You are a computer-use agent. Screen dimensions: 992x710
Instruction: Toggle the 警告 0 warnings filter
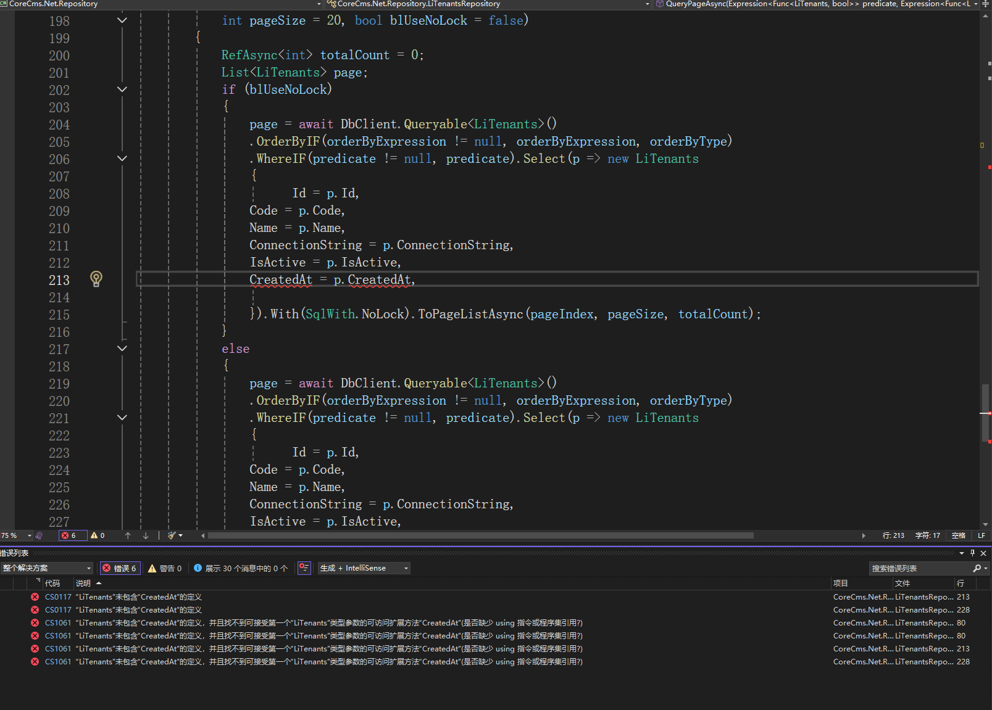click(x=165, y=568)
